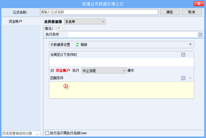This screenshot has width=206, height=138.
Task: Expand the 子数据源设置 double-chevron
Action: click(x=190, y=44)
